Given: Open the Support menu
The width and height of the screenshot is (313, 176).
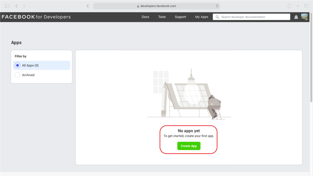Looking at the screenshot, I should pos(181,17).
